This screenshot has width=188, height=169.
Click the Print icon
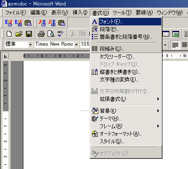click(x=41, y=34)
